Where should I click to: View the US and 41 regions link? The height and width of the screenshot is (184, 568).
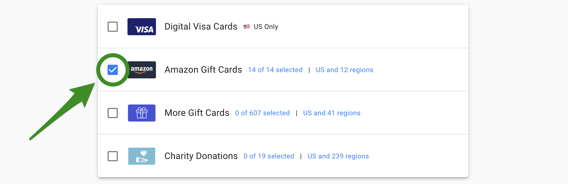332,113
